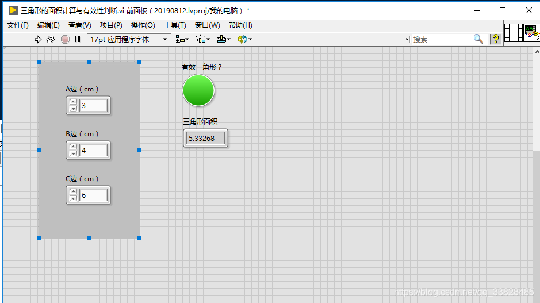This screenshot has width=540, height=303.
Task: Click the C边（cm） label
Action: tap(82, 179)
